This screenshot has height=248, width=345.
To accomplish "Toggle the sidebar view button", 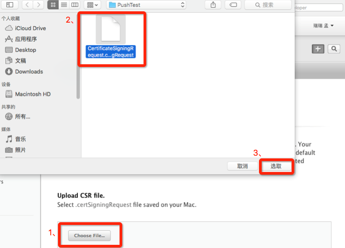I will click(10, 5).
